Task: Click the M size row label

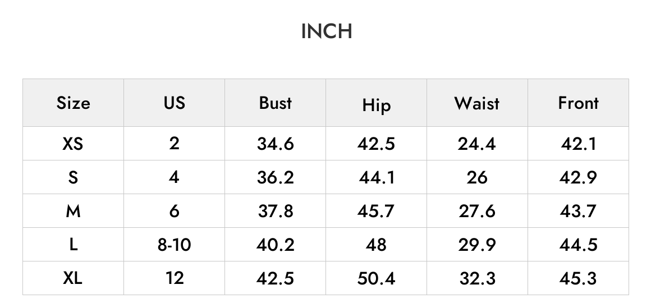Action: [72, 211]
